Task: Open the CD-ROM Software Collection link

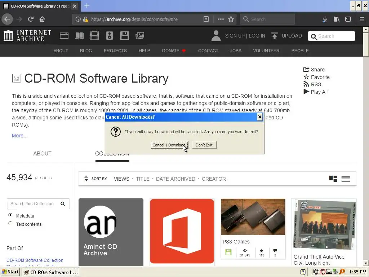Action: pyautogui.click(x=35, y=260)
